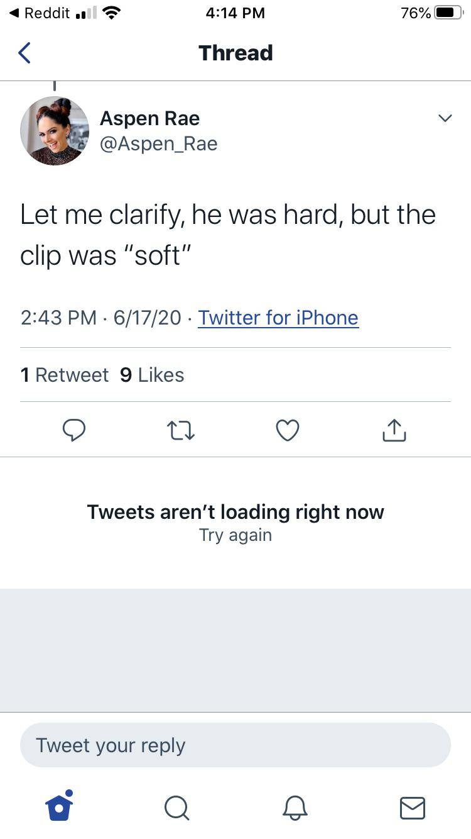Select the Thread screen title
Viewport: 471px width, 839px height.
[235, 53]
